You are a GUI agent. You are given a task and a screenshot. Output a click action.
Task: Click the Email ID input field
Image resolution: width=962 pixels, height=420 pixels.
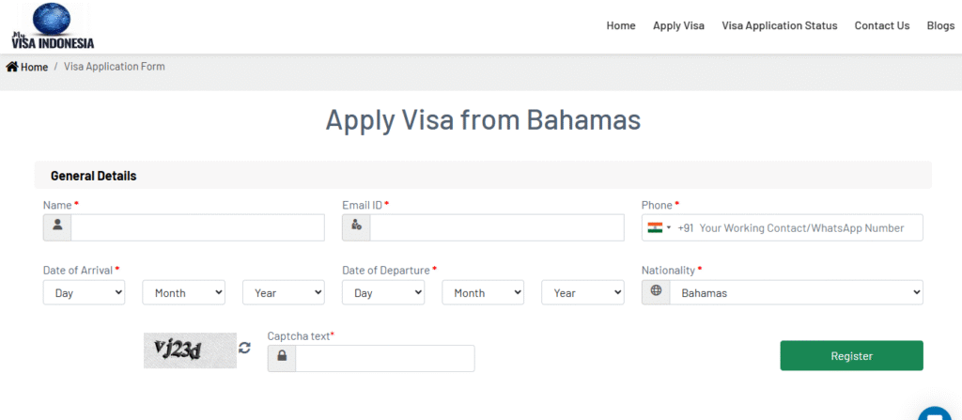tap(496, 227)
